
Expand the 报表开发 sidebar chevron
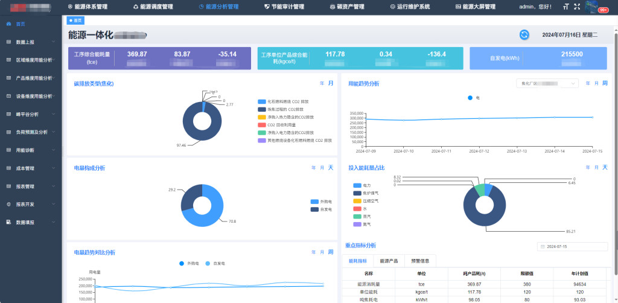(53, 205)
